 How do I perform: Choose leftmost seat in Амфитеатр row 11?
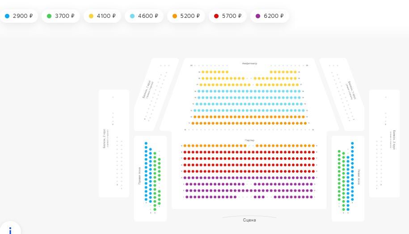click(x=193, y=123)
